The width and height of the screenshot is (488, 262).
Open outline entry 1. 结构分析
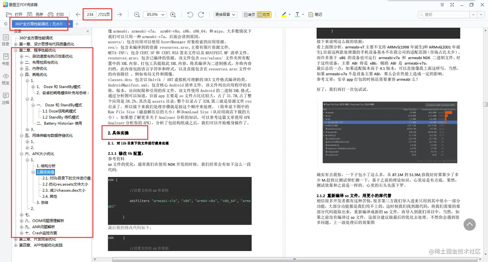46,166
